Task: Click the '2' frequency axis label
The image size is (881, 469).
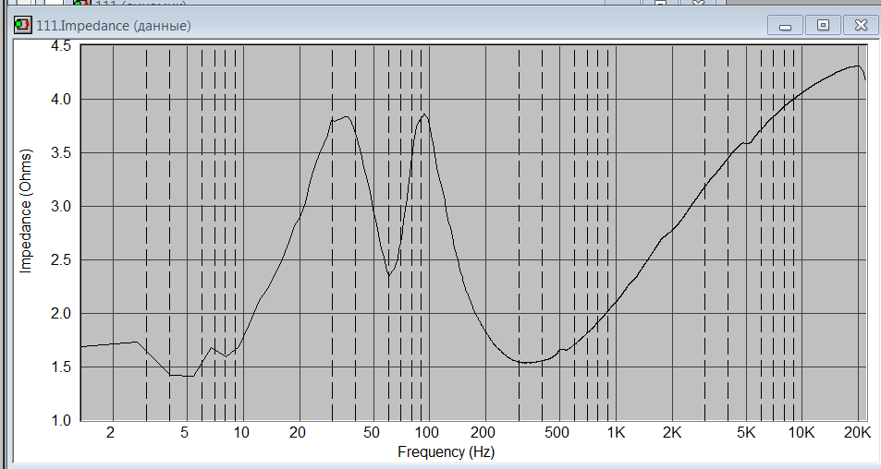Action: (110, 433)
